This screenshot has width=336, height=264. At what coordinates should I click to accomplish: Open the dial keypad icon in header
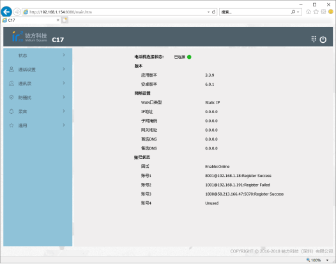pyautogui.click(x=314, y=39)
